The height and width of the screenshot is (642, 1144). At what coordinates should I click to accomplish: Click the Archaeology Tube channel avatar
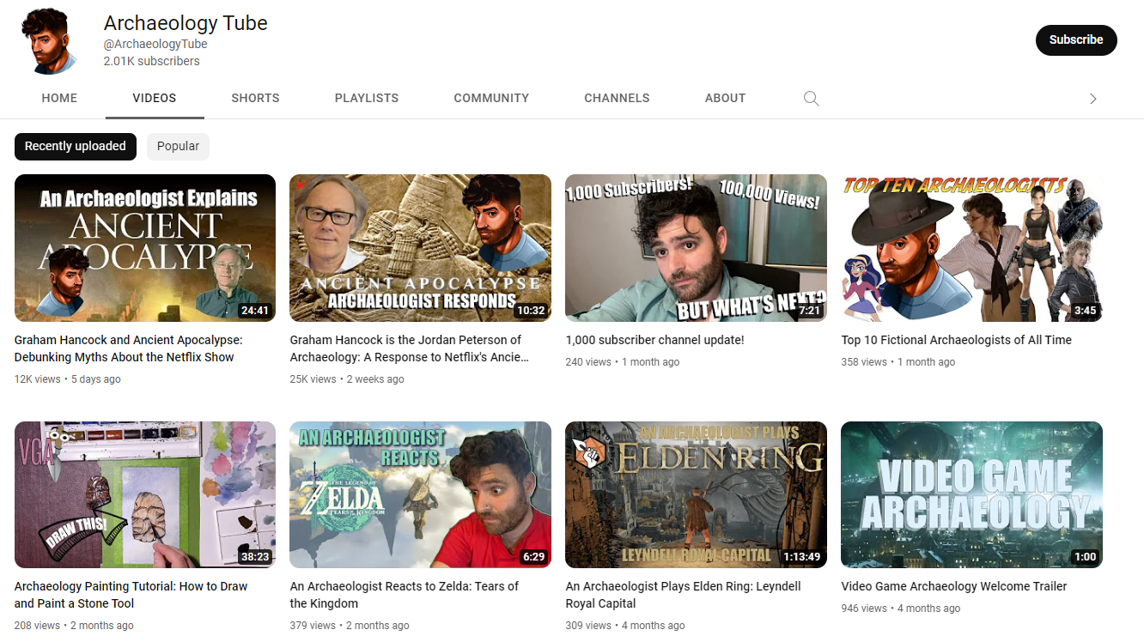coord(50,40)
